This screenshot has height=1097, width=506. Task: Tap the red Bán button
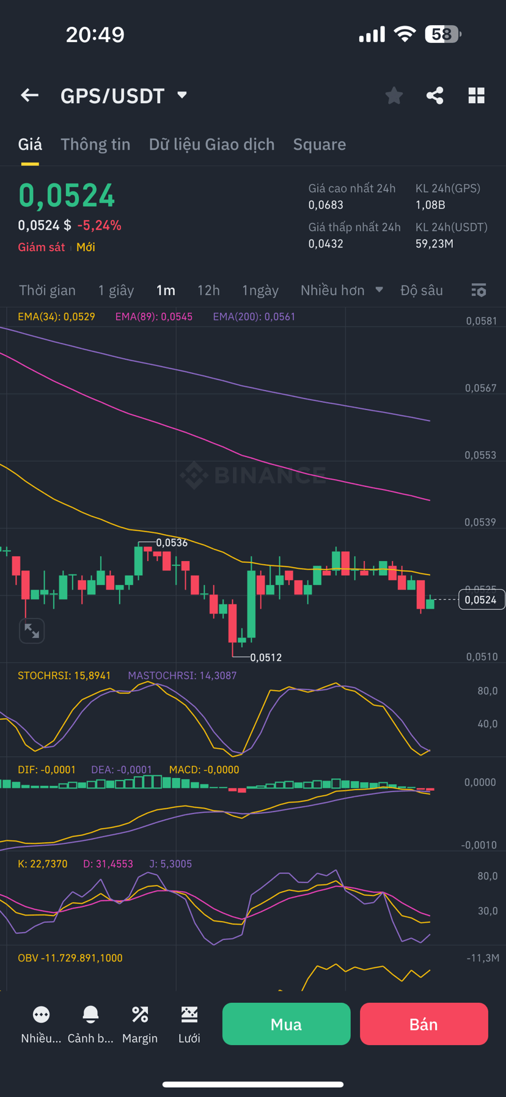point(424,1024)
